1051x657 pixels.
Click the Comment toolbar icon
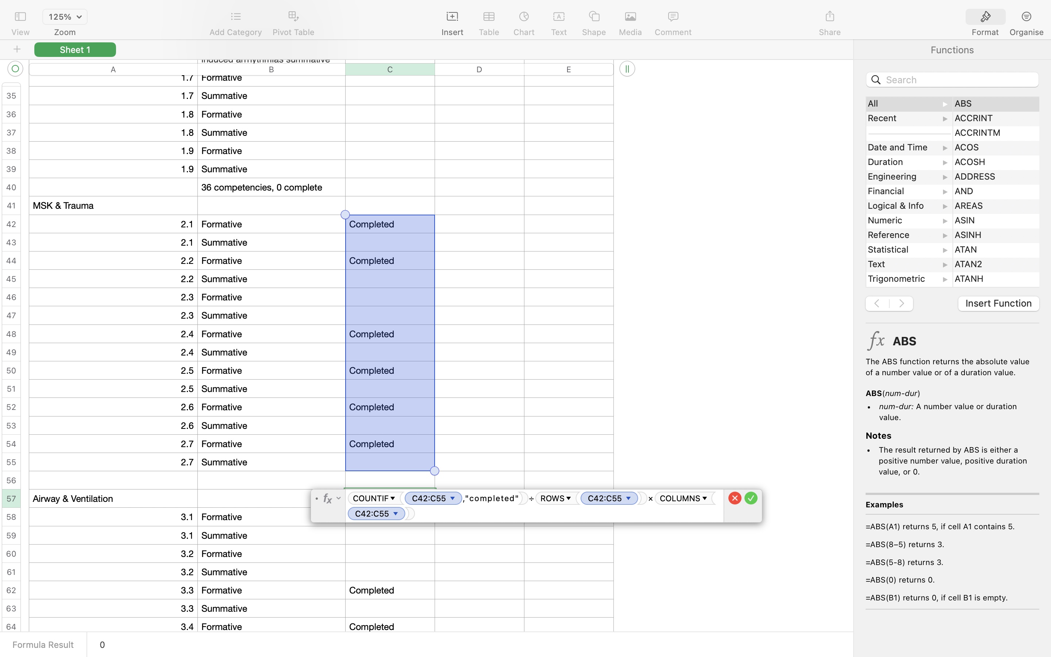673,17
